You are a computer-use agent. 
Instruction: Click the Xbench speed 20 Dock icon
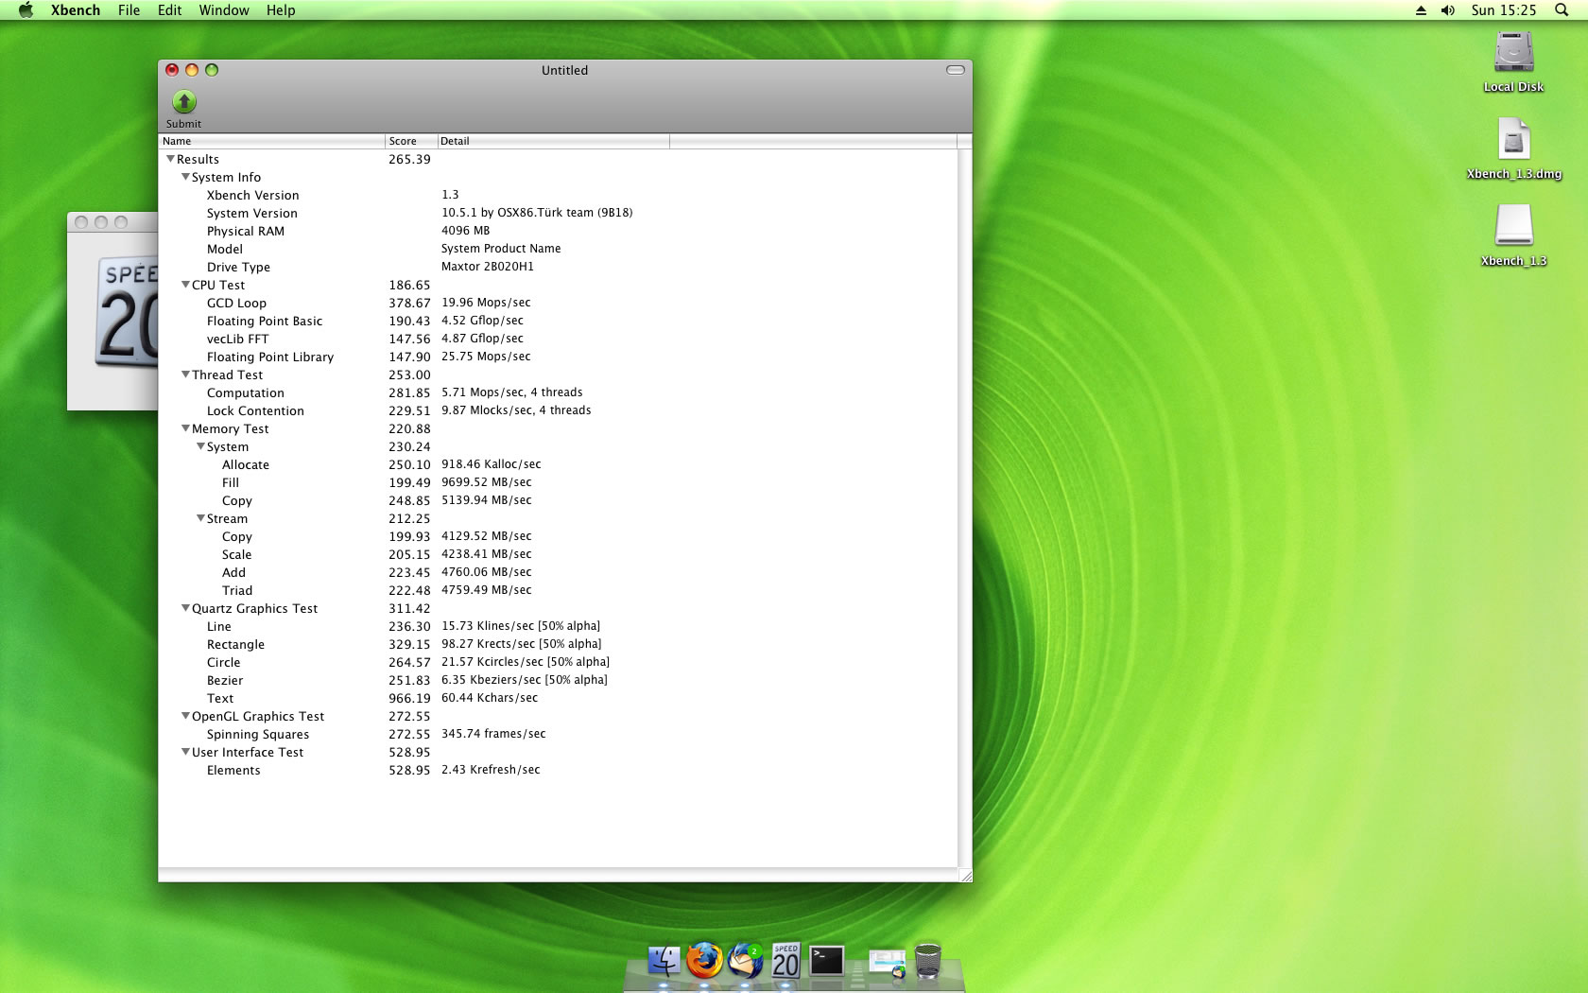tap(785, 961)
